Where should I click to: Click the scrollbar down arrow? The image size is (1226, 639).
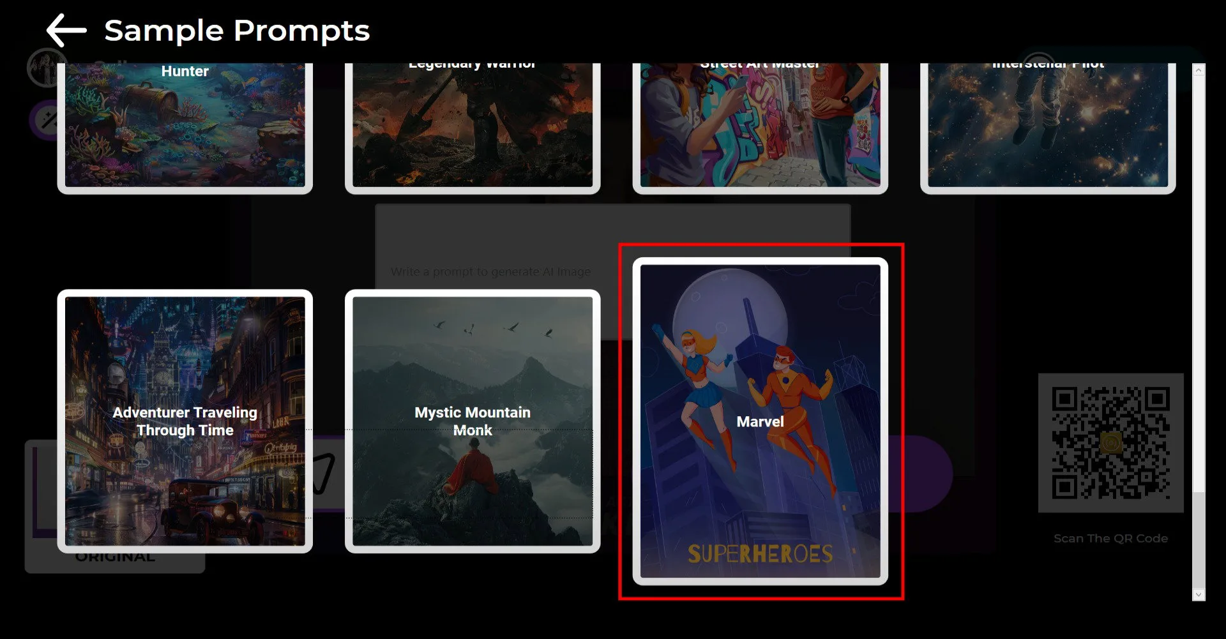(1199, 594)
